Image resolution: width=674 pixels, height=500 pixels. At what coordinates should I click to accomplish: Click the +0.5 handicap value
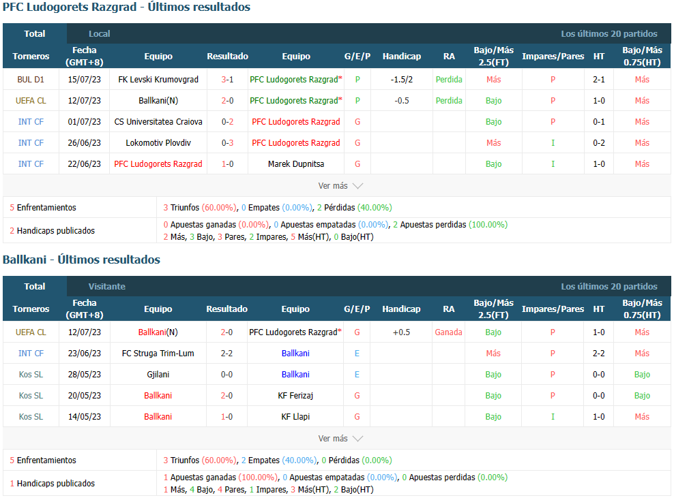(x=401, y=332)
